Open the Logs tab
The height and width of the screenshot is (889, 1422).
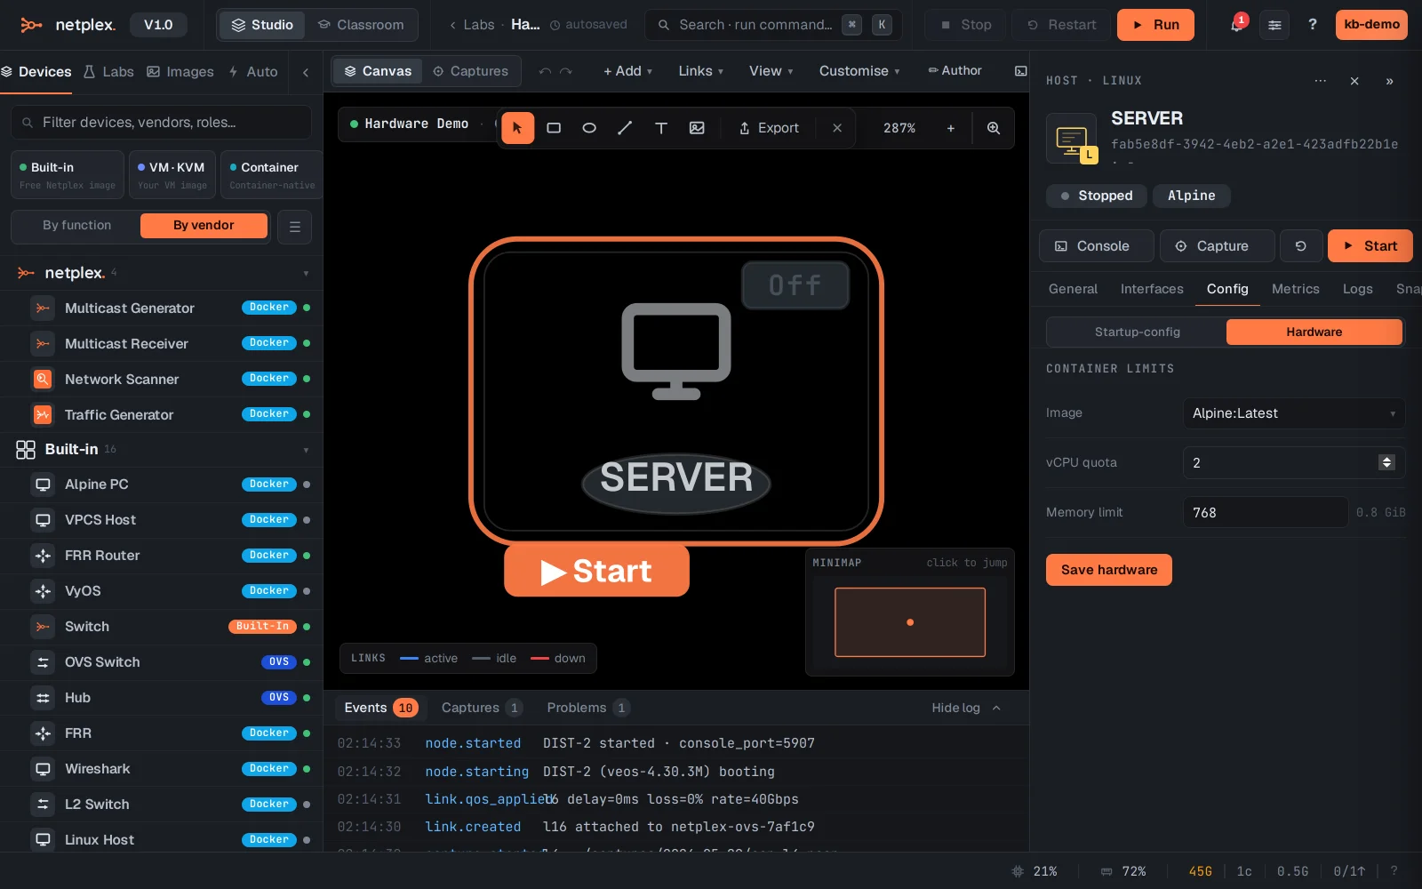coord(1357,289)
